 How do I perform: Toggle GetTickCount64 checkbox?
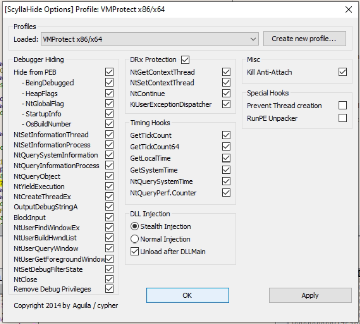pyautogui.click(x=226, y=146)
